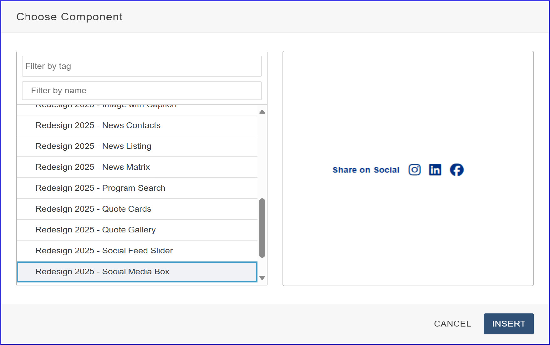This screenshot has width=550, height=345.
Task: Click the scroll up arrow in component list
Action: pos(262,112)
